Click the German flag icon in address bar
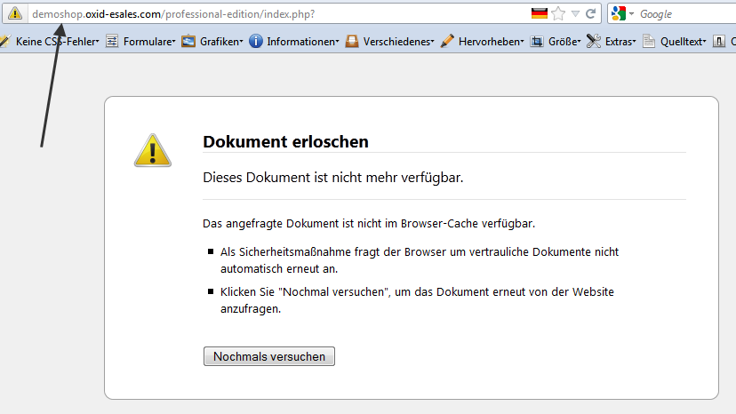736x414 pixels. point(539,14)
